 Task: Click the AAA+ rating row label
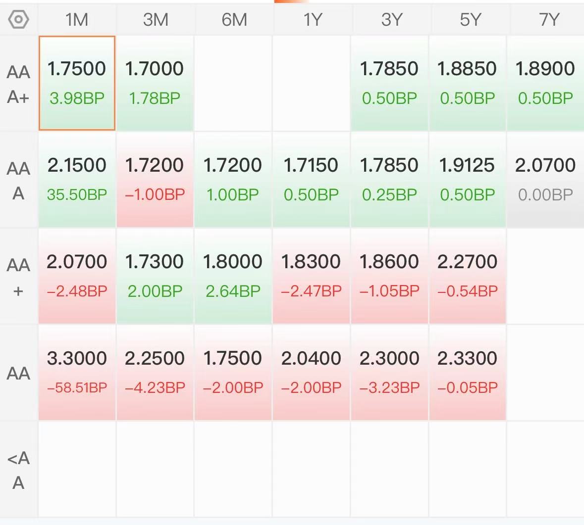[18, 84]
